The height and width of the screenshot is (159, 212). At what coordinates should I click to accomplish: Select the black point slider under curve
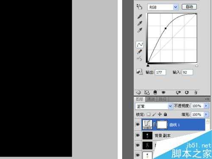148,65
